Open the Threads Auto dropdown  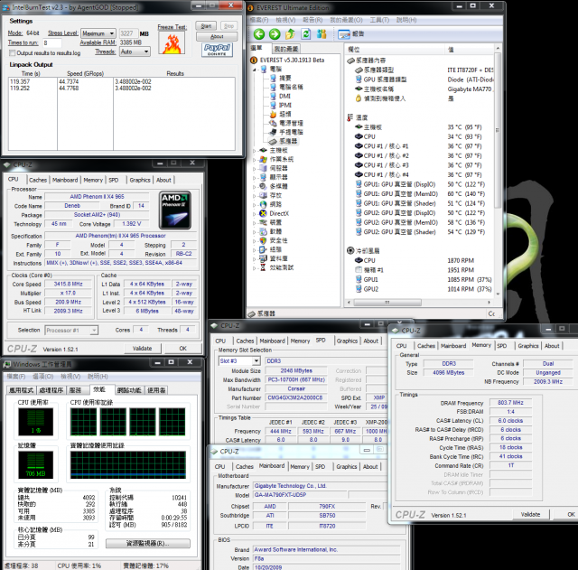[x=135, y=51]
